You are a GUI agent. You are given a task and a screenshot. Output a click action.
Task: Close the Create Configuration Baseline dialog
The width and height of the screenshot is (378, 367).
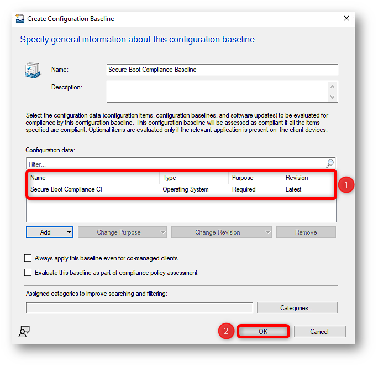pyautogui.click(x=347, y=18)
